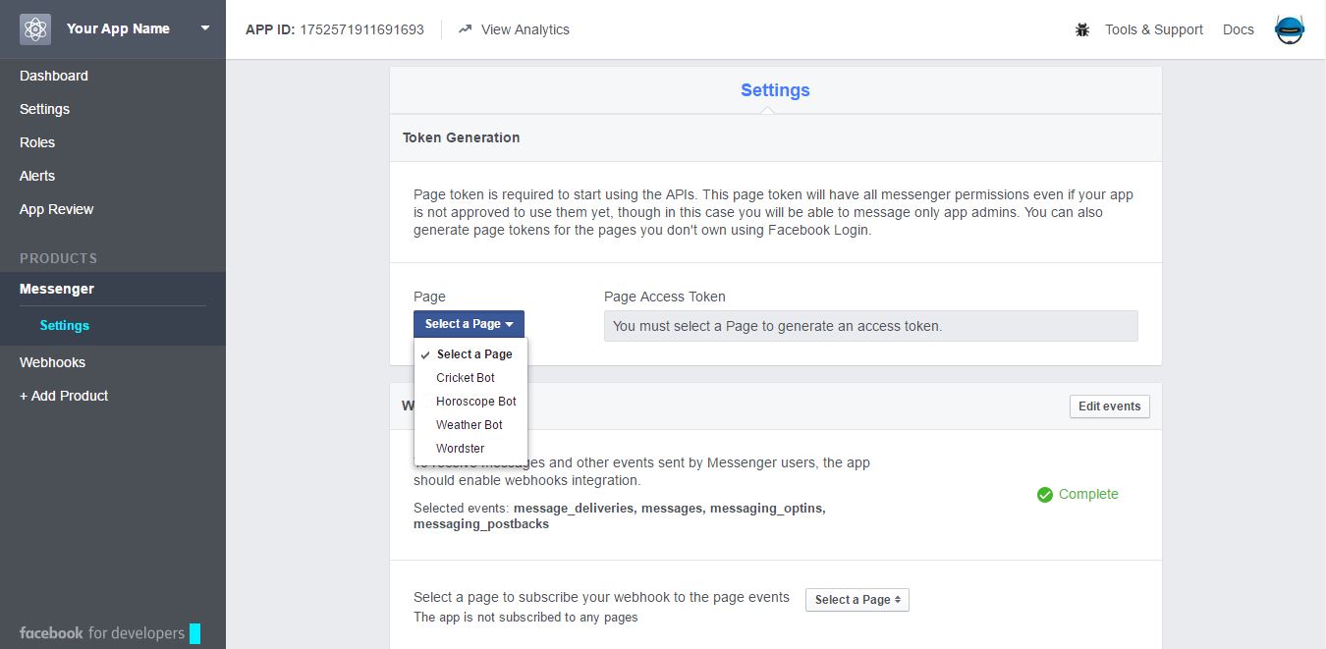This screenshot has width=1326, height=649.
Task: Click the user profile avatar
Action: coord(1290,29)
